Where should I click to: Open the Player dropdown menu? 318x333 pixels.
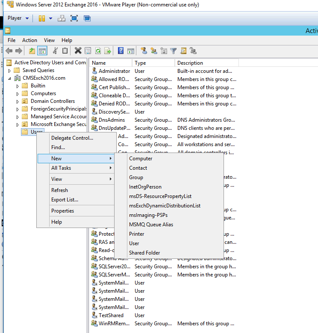(18, 18)
